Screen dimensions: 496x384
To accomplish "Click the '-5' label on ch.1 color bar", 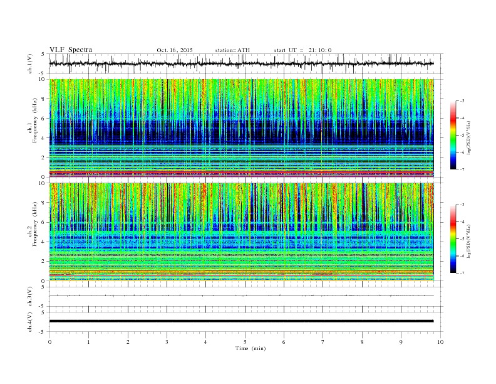I will click(462, 136).
